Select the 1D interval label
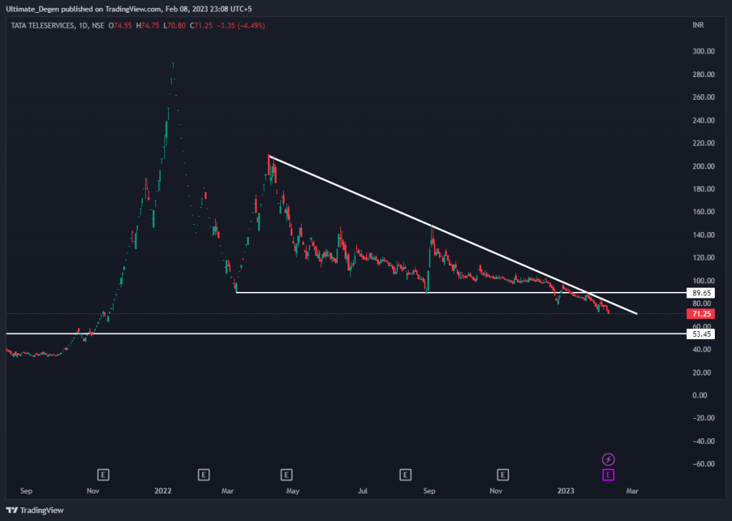732x521 pixels. (83, 26)
